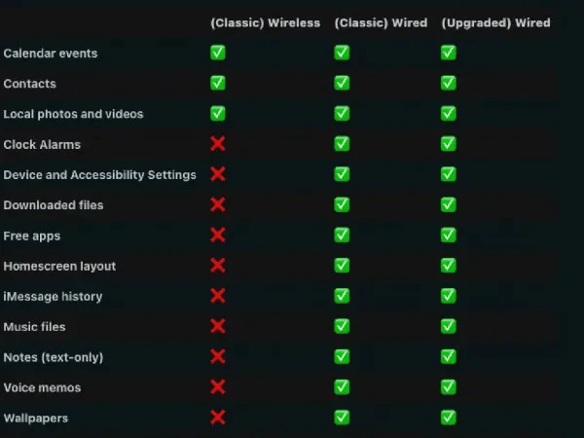Click the Device and Accessibility Settings label
This screenshot has height=438, width=584.
point(100,174)
